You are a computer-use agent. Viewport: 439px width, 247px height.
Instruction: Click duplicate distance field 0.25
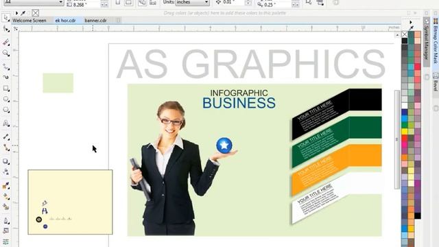[277, 5]
